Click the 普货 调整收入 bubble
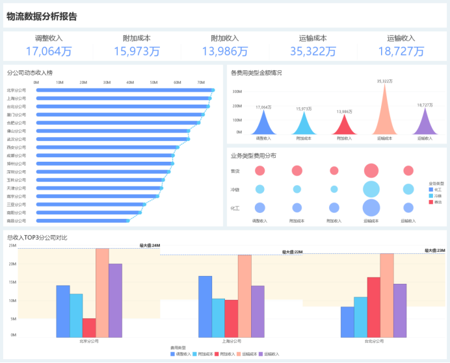The width and height of the screenshot is (450, 363). coord(260,171)
